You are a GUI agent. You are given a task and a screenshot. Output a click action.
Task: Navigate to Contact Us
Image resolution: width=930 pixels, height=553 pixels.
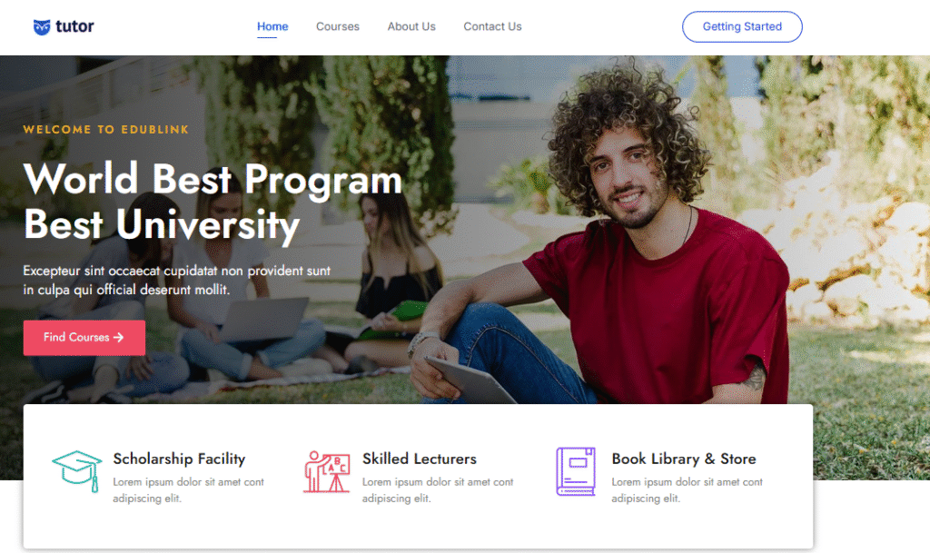coord(492,26)
